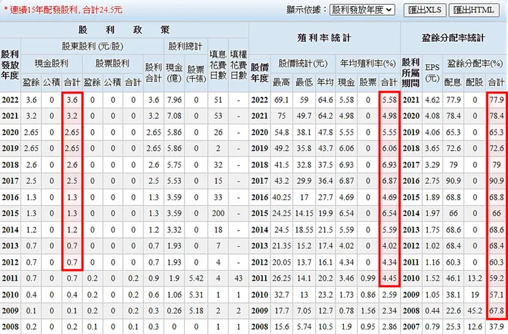This screenshot has height=334, width=508.
Task: Click the 14.15 lowest price cell for 2015
Action: 304,213
